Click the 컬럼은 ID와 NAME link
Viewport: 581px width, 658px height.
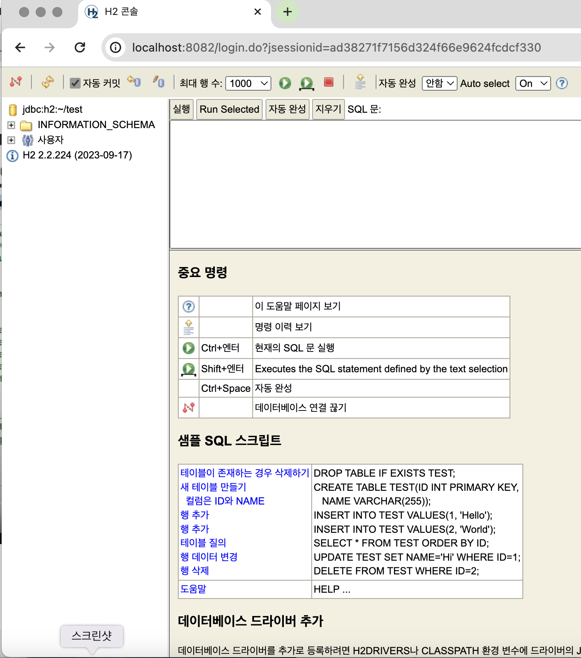(225, 501)
